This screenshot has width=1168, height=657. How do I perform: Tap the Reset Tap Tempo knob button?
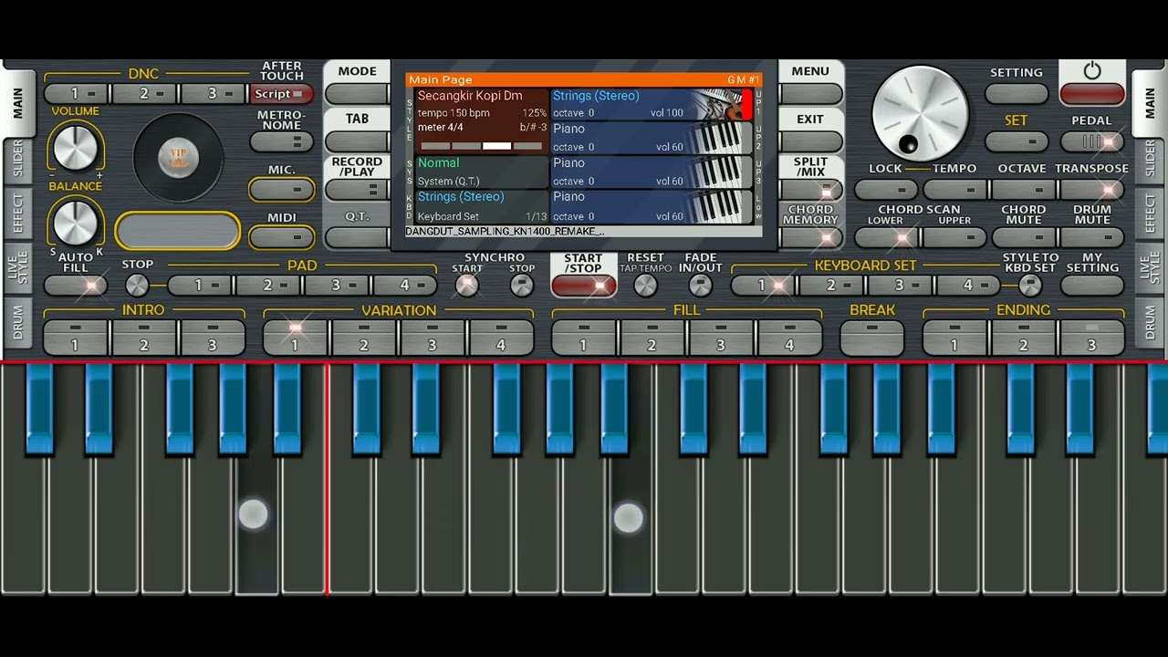tap(645, 285)
